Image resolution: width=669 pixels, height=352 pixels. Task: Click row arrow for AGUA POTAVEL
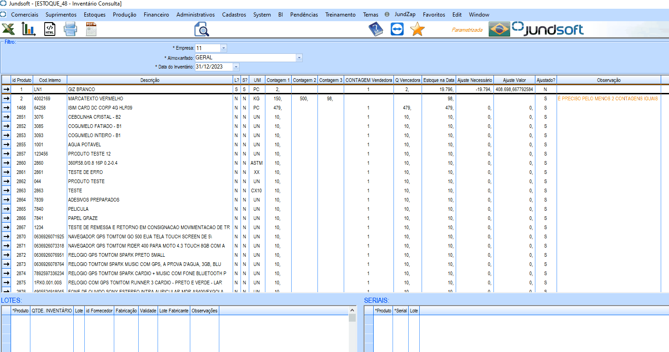[x=6, y=144]
